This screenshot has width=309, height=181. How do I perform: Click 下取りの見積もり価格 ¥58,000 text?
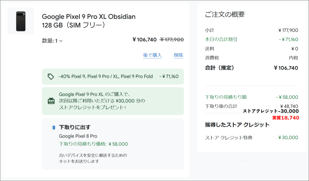tap(94, 144)
